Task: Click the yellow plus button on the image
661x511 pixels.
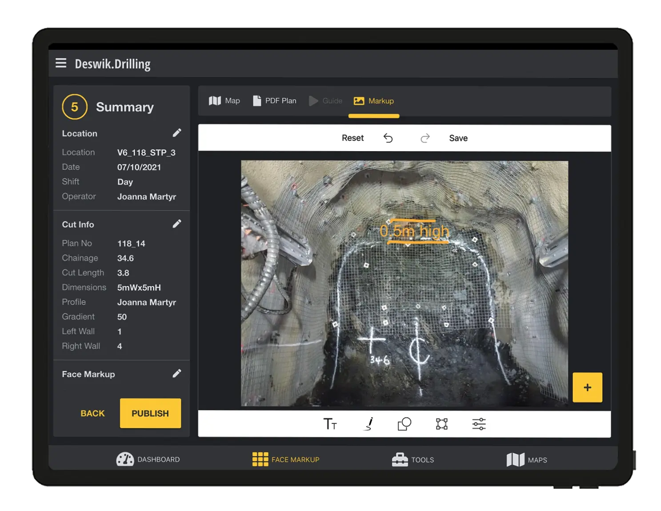Action: click(x=587, y=387)
